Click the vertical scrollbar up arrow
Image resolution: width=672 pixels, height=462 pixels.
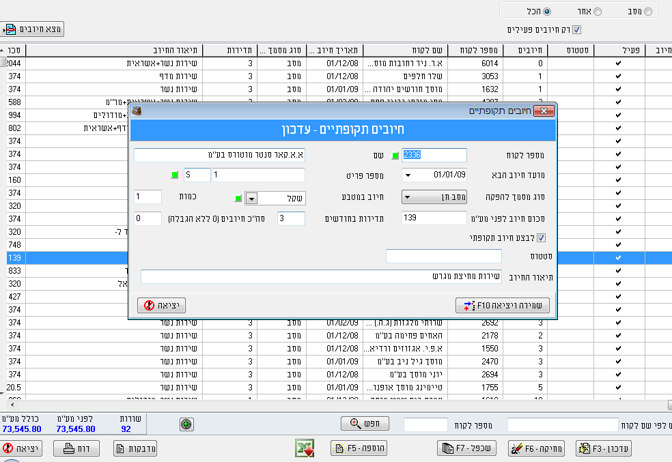tap(3, 50)
